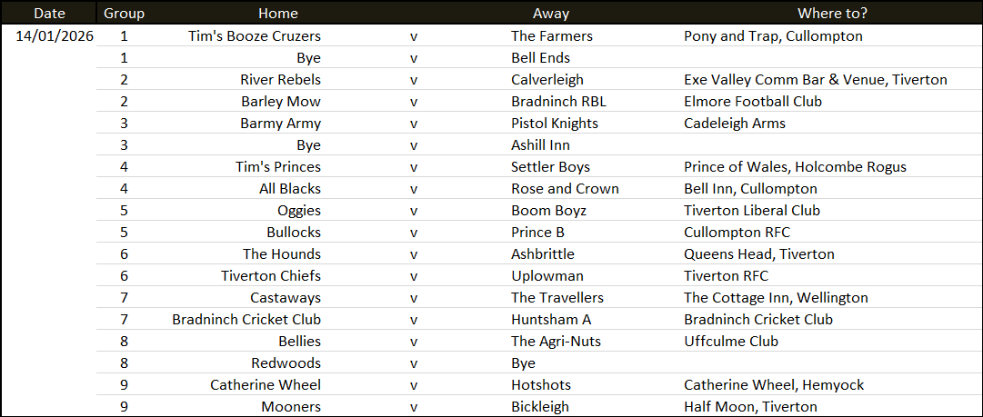Select the Group column header

coord(124,13)
